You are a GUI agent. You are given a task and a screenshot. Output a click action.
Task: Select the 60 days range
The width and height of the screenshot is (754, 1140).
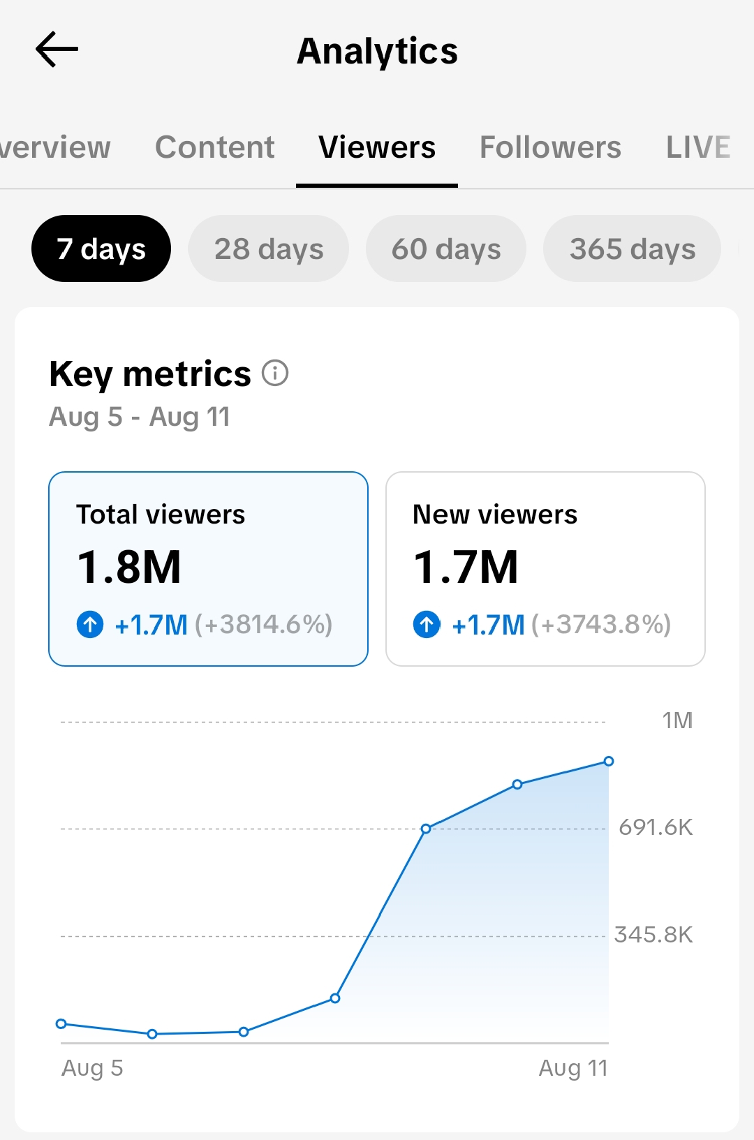[x=446, y=249]
